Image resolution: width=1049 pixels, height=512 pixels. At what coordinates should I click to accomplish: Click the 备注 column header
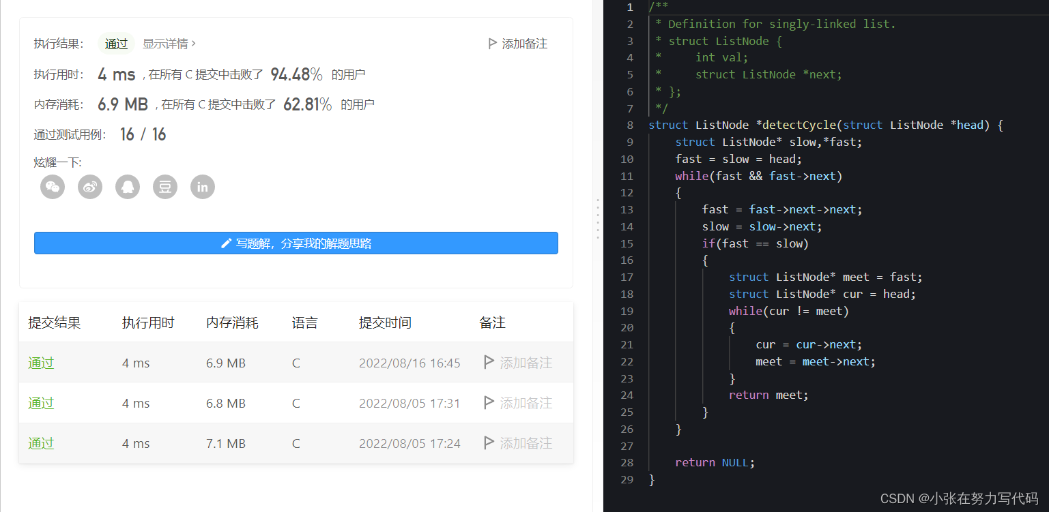point(492,322)
